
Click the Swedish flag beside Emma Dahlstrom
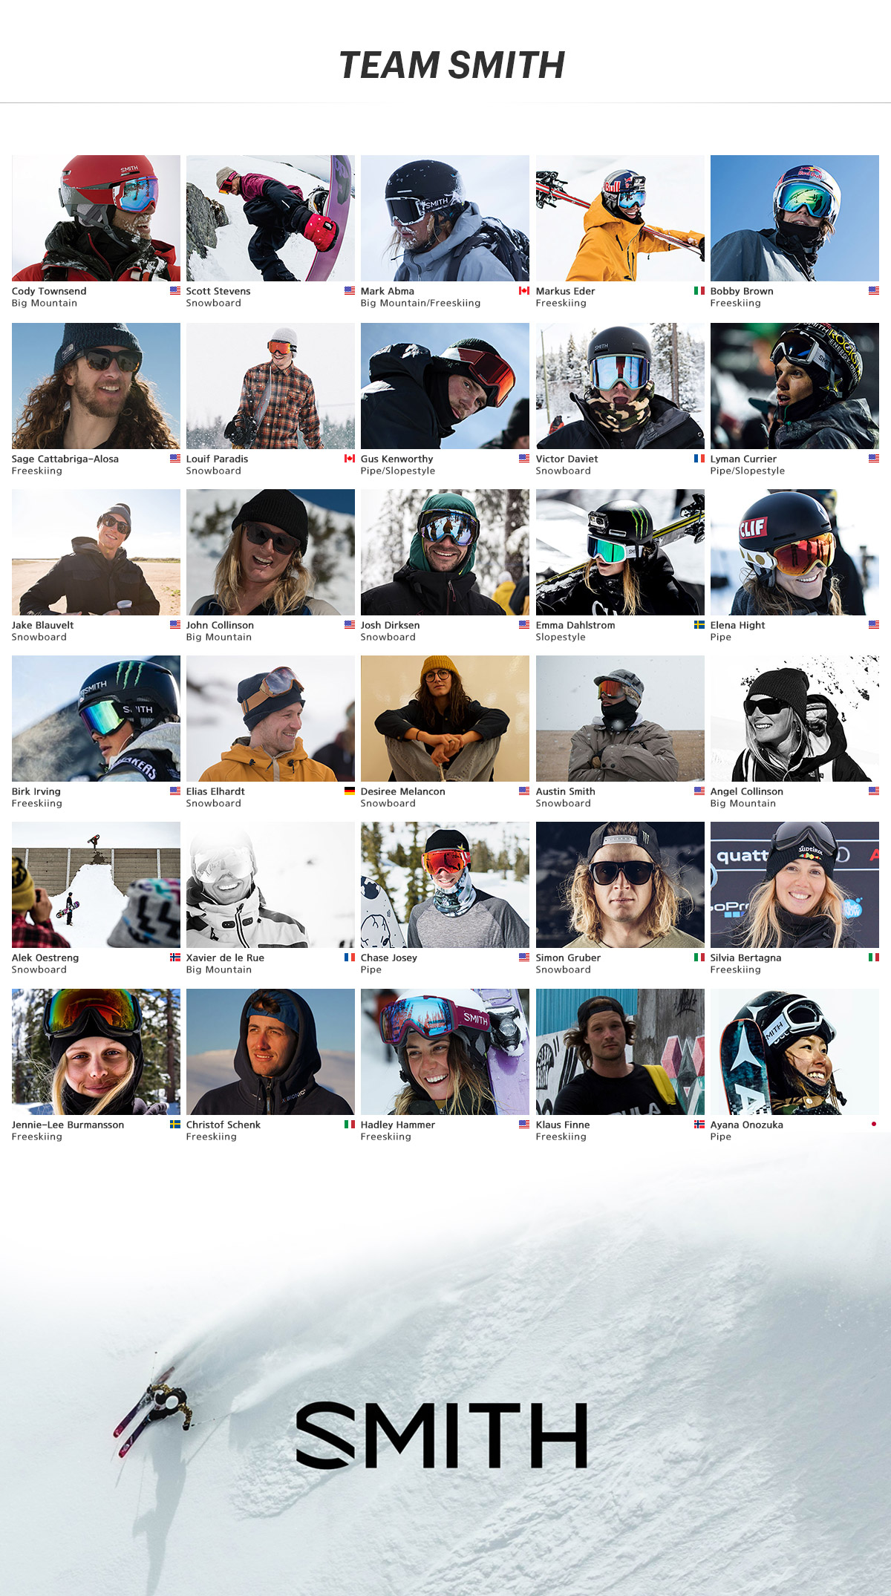click(699, 625)
